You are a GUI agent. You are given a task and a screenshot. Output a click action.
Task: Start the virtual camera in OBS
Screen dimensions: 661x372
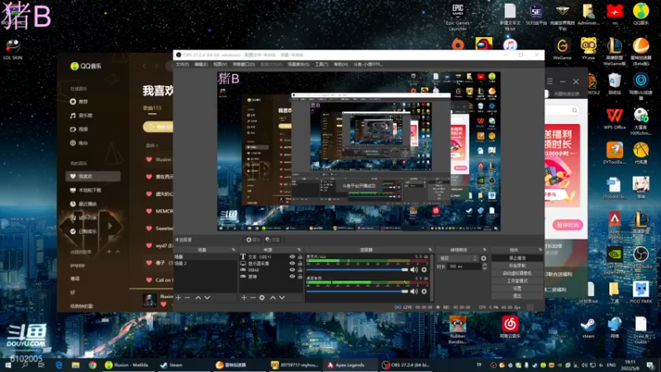click(517, 274)
